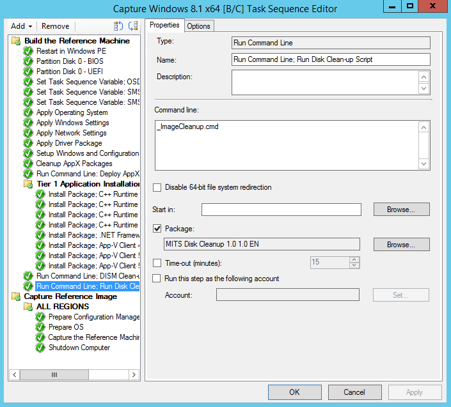Click into the Start in text field
This screenshot has width=451, height=407.
click(281, 210)
